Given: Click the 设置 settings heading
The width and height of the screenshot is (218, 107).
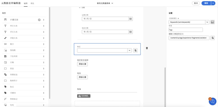Looking at the screenshot, I should coord(171,13).
